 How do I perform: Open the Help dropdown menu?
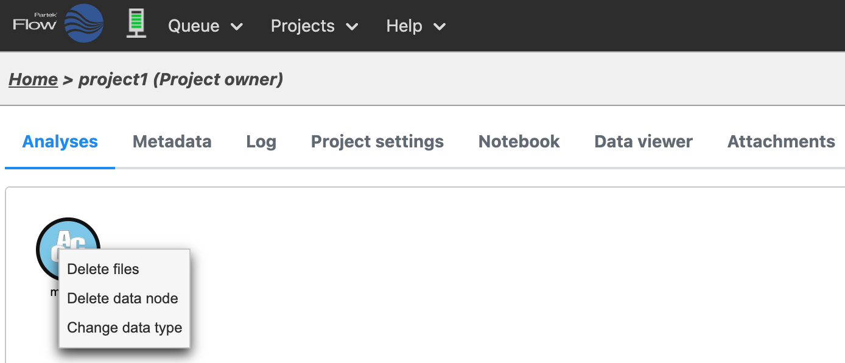point(416,26)
